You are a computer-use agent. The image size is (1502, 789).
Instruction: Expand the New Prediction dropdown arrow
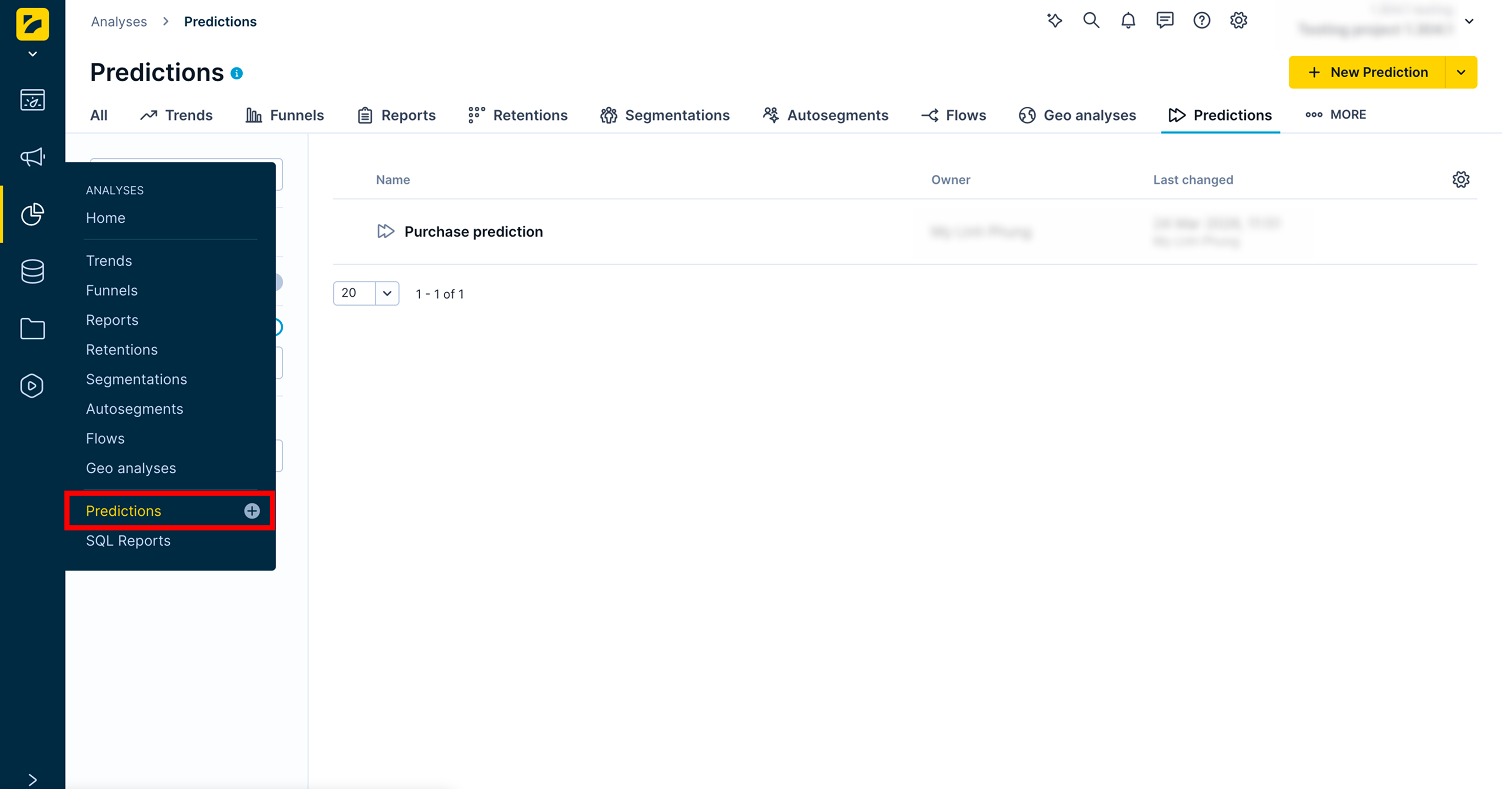(1461, 72)
